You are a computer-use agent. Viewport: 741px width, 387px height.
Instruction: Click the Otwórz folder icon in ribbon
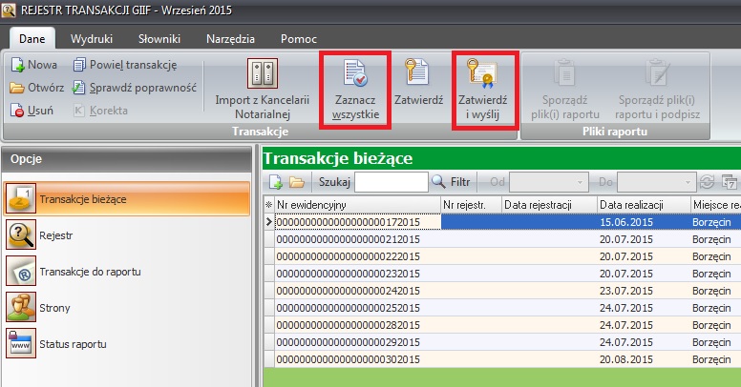click(x=18, y=88)
